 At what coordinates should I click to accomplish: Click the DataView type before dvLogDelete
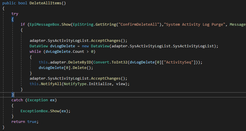pyautogui.click(x=38, y=46)
